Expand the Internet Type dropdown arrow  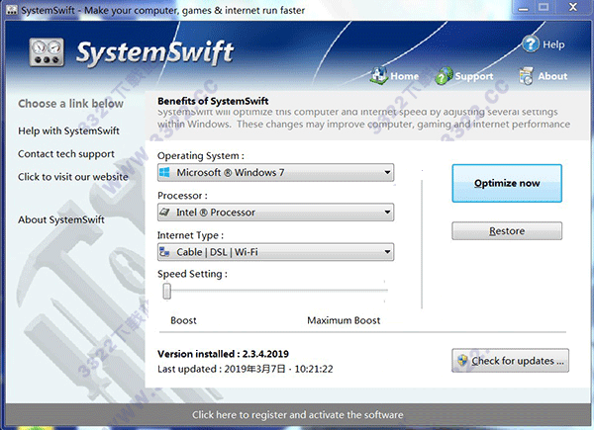click(x=387, y=251)
